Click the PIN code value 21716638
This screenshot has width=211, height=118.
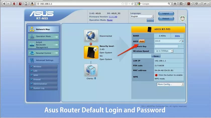[x=159, y=66]
